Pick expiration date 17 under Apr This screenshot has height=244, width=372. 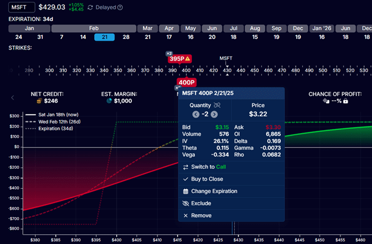[x=169, y=37]
